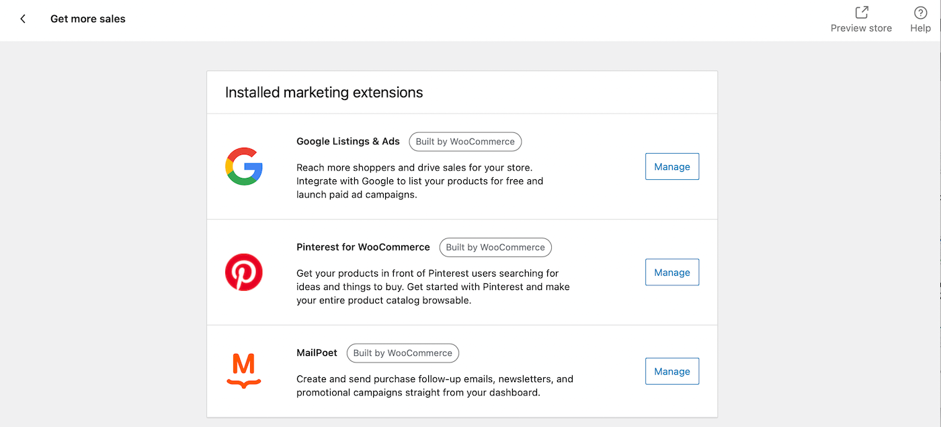Open the Preview store external link icon

[x=861, y=13]
